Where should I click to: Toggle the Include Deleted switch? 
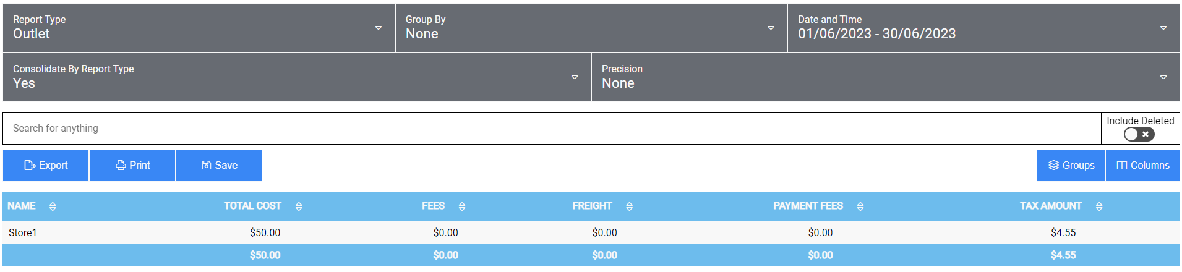tap(1139, 134)
